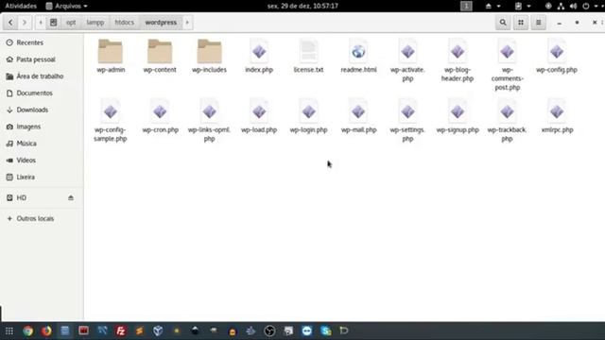This screenshot has height=340, width=605.
Task: Show applications grid in the dock
Action: (x=9, y=331)
